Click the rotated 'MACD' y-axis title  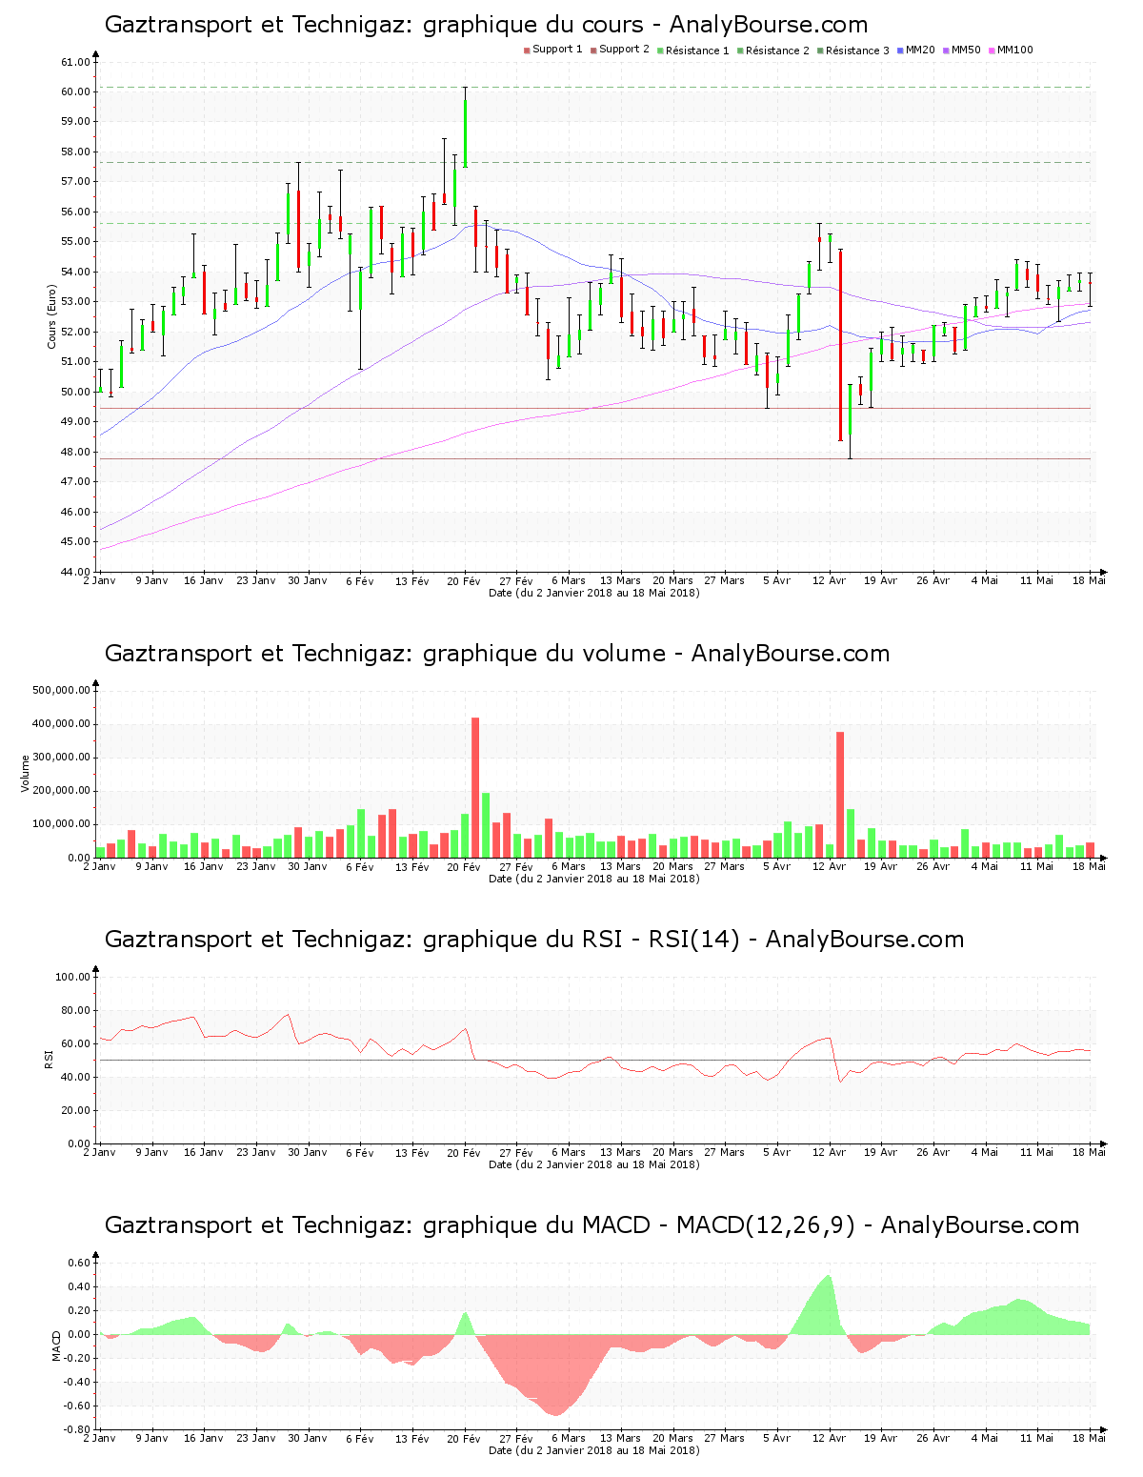tap(56, 1345)
